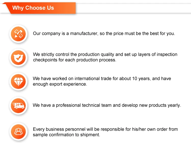Click the 24h delivery van icon
Viewport: 191px width, 148px height.
coord(18,106)
